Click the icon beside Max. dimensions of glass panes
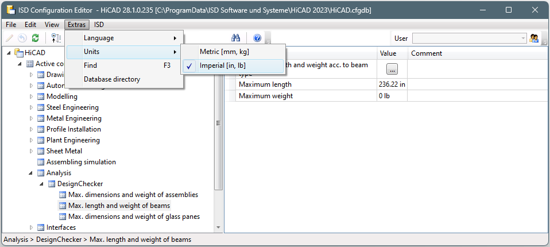The image size is (550, 247). (63, 217)
